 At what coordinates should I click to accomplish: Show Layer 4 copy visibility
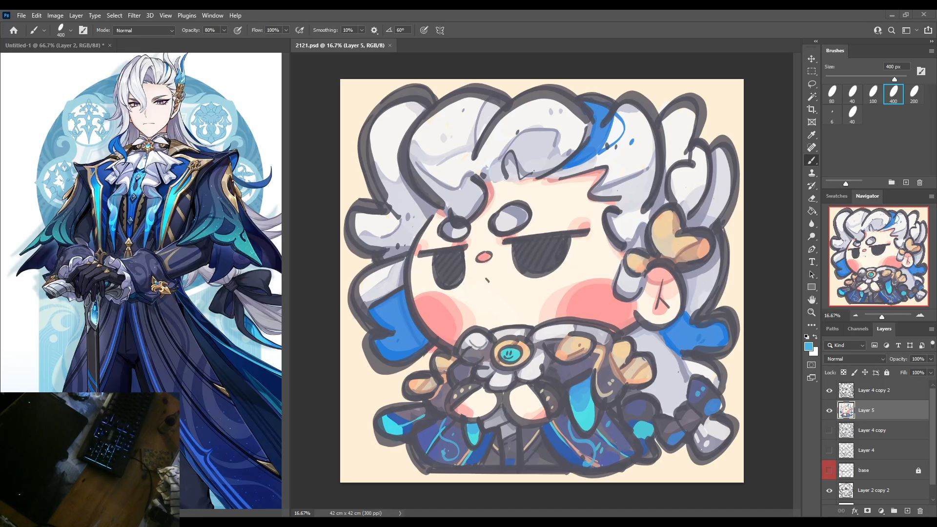click(x=829, y=430)
